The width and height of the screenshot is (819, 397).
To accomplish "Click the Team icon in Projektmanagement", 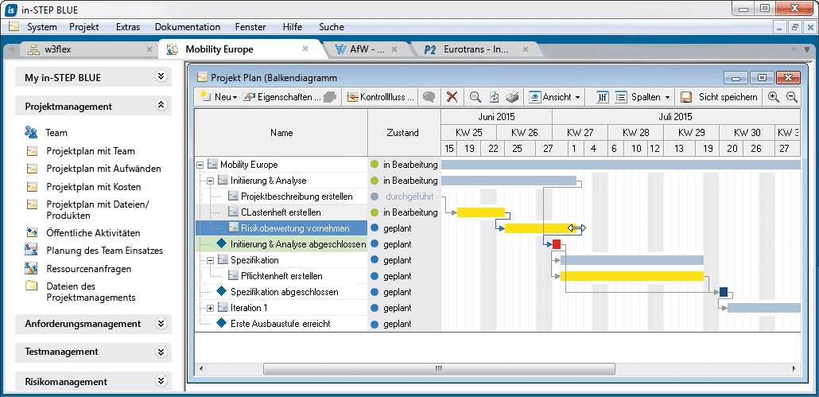I will 32,133.
